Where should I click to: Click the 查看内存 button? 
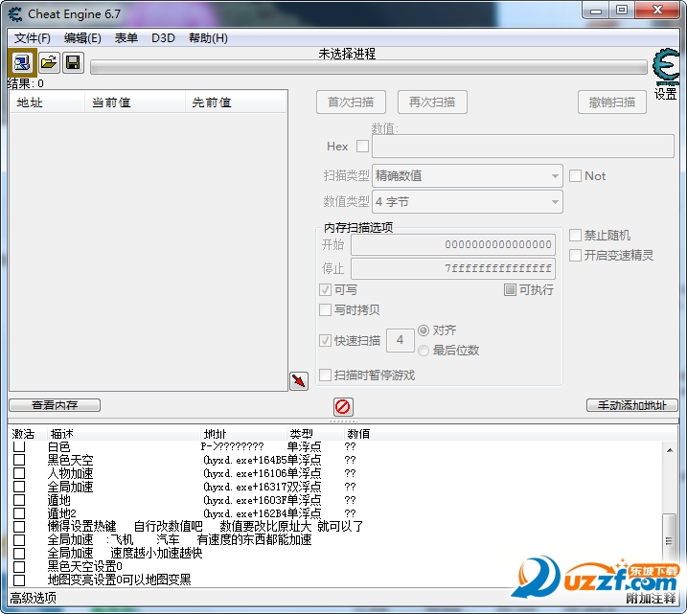[55, 405]
